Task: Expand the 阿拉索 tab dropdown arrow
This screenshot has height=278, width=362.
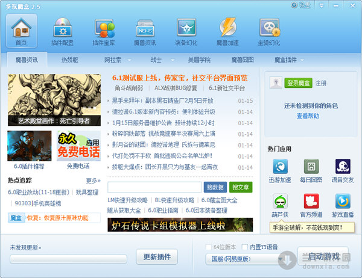Action: (x=130, y=60)
